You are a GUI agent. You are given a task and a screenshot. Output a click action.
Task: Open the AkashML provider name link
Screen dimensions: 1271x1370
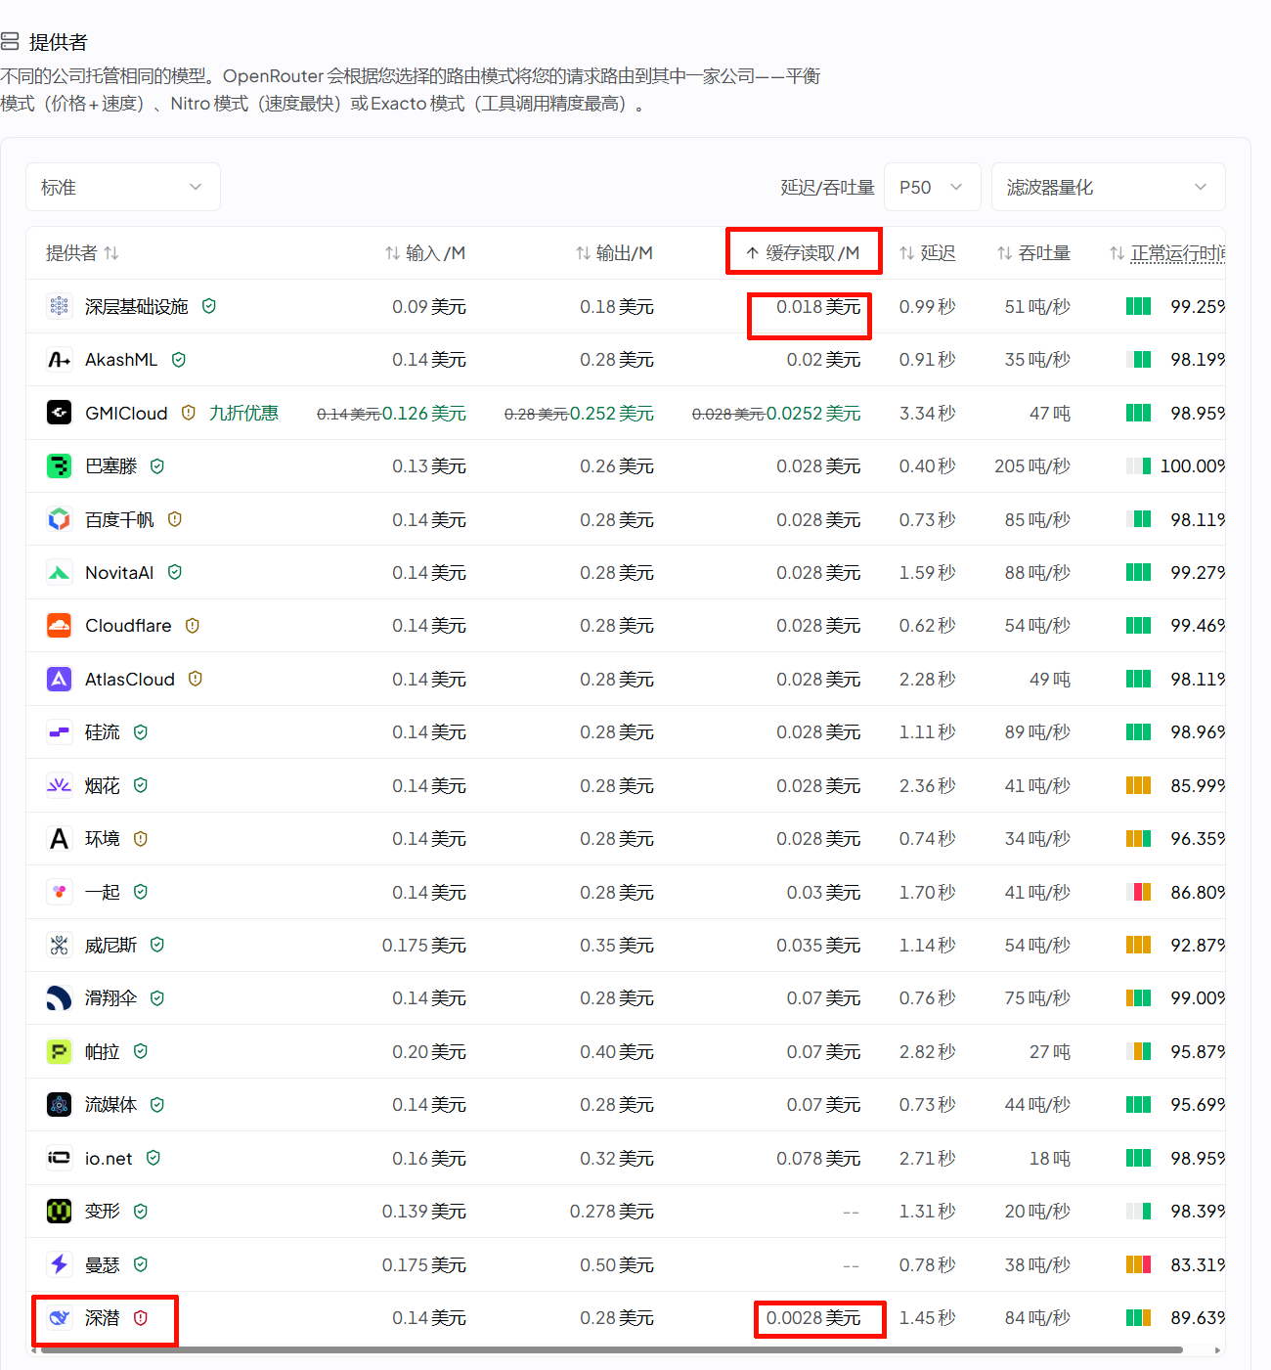[121, 360]
